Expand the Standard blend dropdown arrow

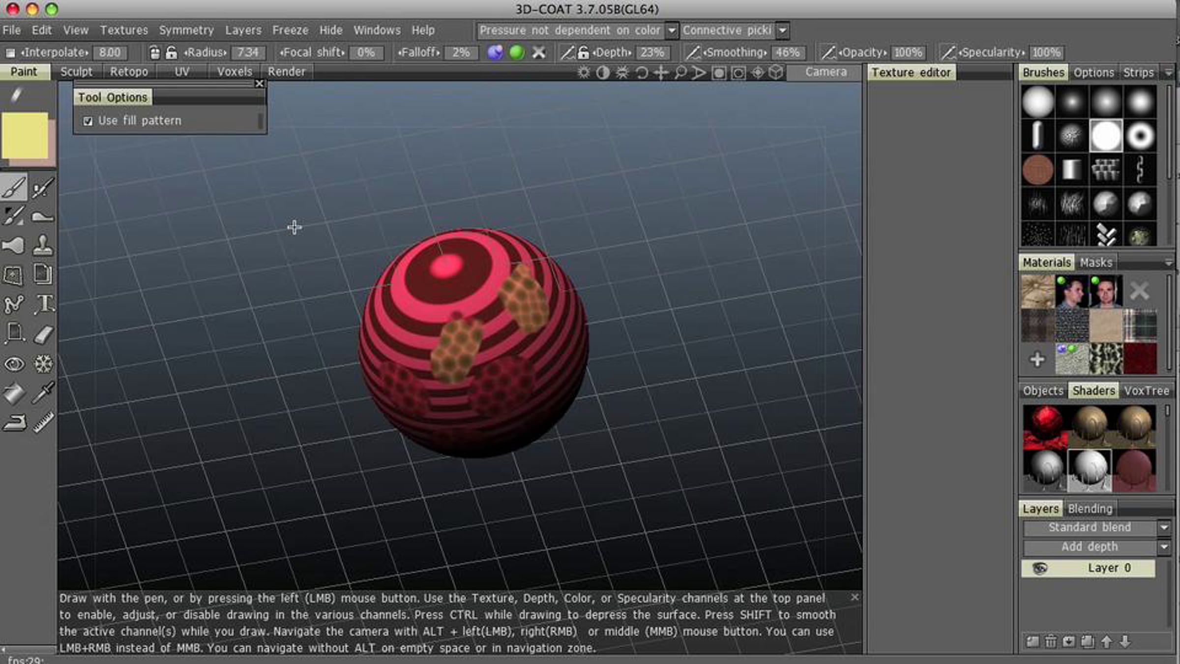(x=1164, y=528)
